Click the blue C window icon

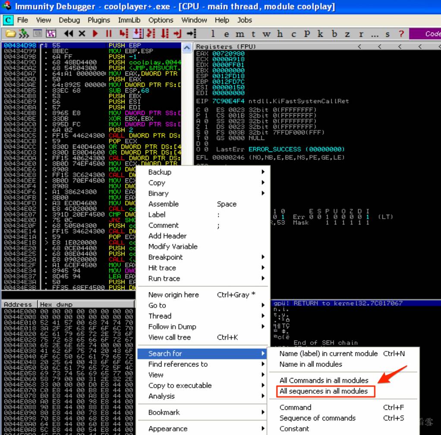tap(8, 20)
